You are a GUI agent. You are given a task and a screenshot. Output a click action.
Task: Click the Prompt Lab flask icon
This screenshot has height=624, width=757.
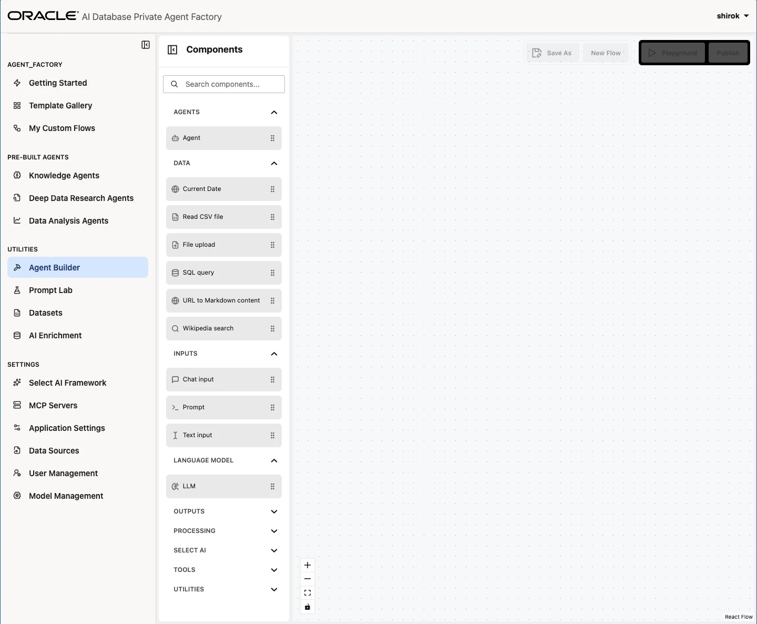pos(17,290)
